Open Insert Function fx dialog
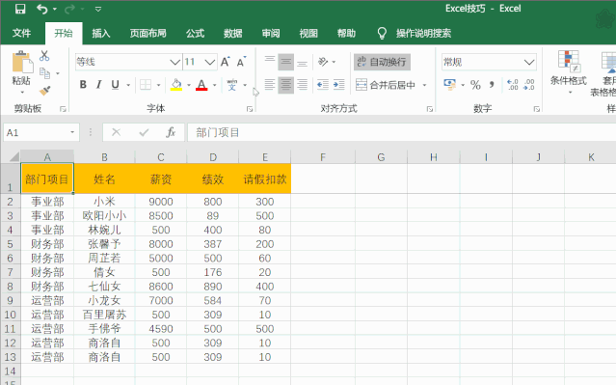This screenshot has width=616, height=385. 170,132
